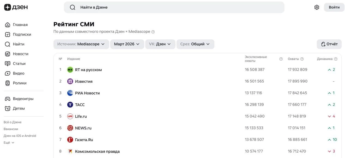Open the Срез: Общий dropdown
Viewport: 349px width, 158px height.
(x=195, y=44)
